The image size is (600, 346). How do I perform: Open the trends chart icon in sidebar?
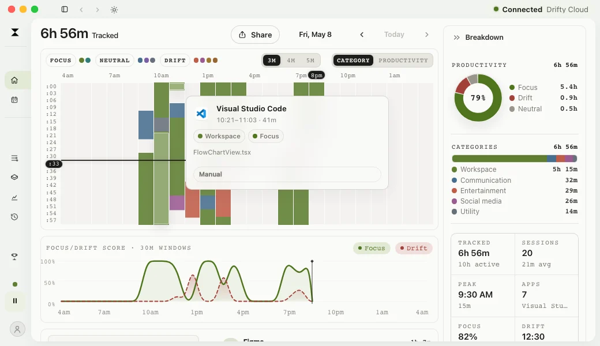[14, 198]
